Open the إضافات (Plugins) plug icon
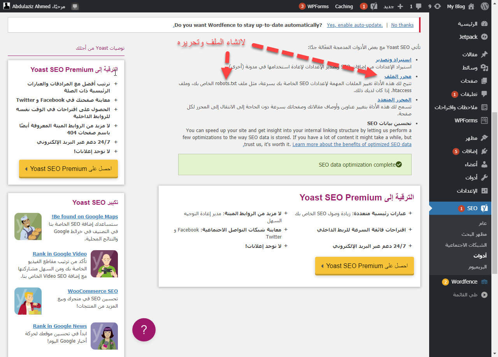 click(x=484, y=151)
